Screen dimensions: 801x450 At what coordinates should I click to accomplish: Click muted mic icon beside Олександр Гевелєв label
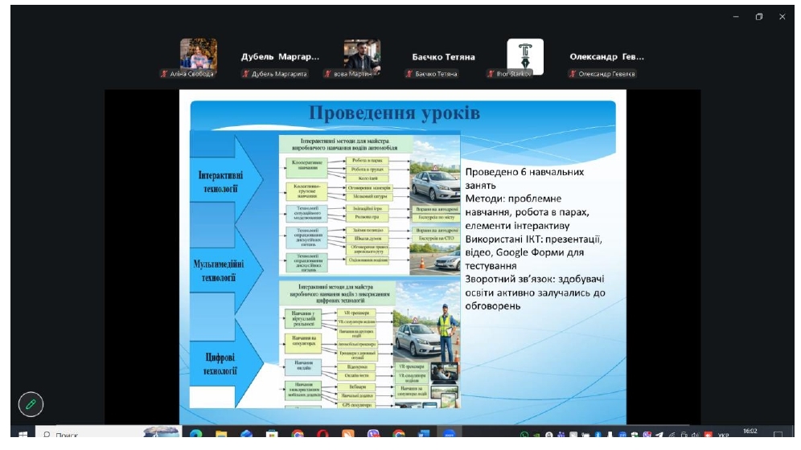tap(573, 74)
